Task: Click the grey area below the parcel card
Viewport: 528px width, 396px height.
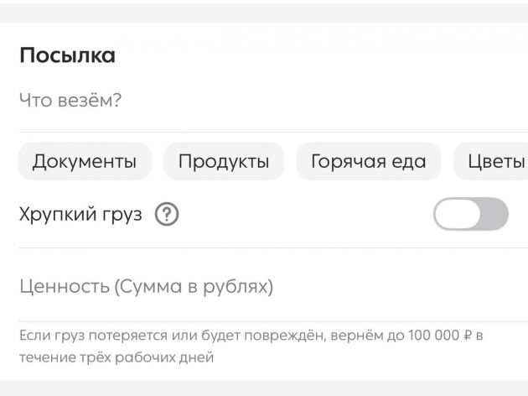Action: [264, 388]
